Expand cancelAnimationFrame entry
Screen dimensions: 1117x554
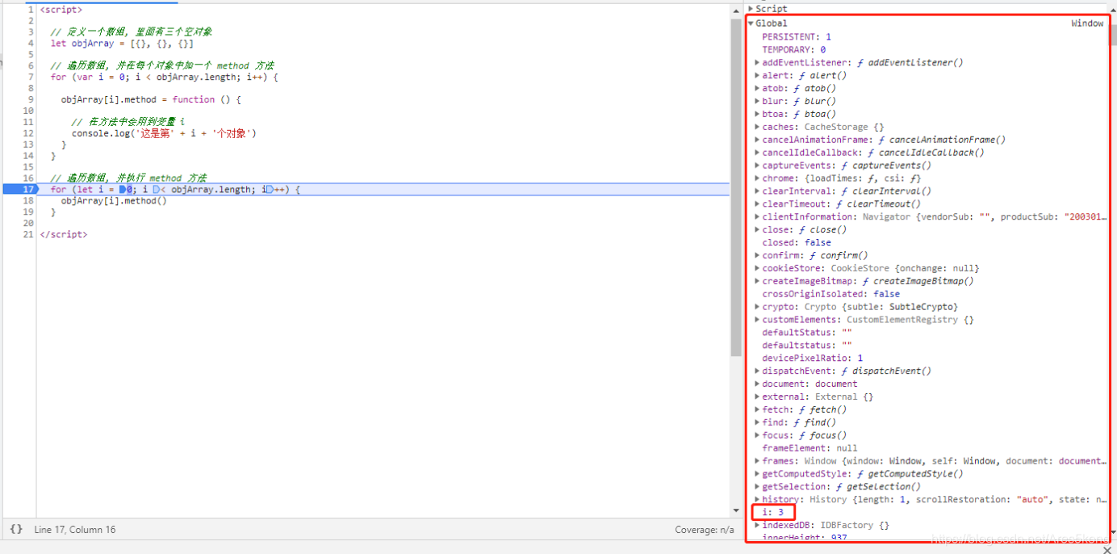[757, 140]
